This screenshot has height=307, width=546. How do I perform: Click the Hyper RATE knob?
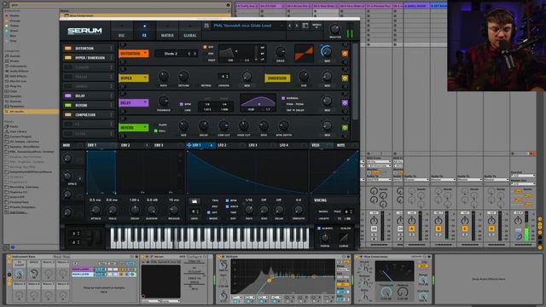coord(163,76)
